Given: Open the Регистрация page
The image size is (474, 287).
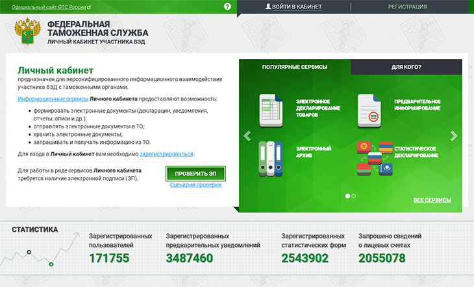Looking at the screenshot, I should tap(408, 6).
